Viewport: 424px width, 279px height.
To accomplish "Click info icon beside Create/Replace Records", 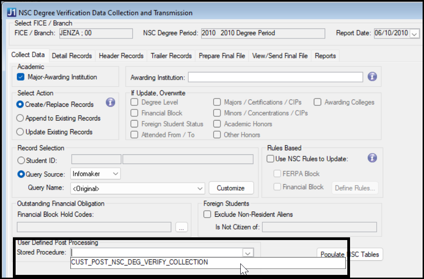I will pyautogui.click(x=110, y=102).
